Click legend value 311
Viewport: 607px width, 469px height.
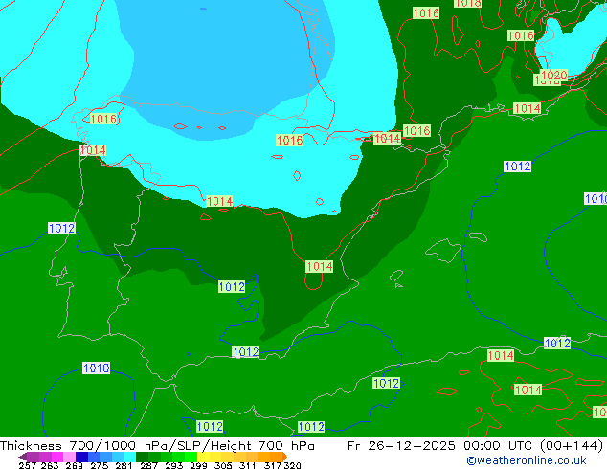(x=248, y=465)
